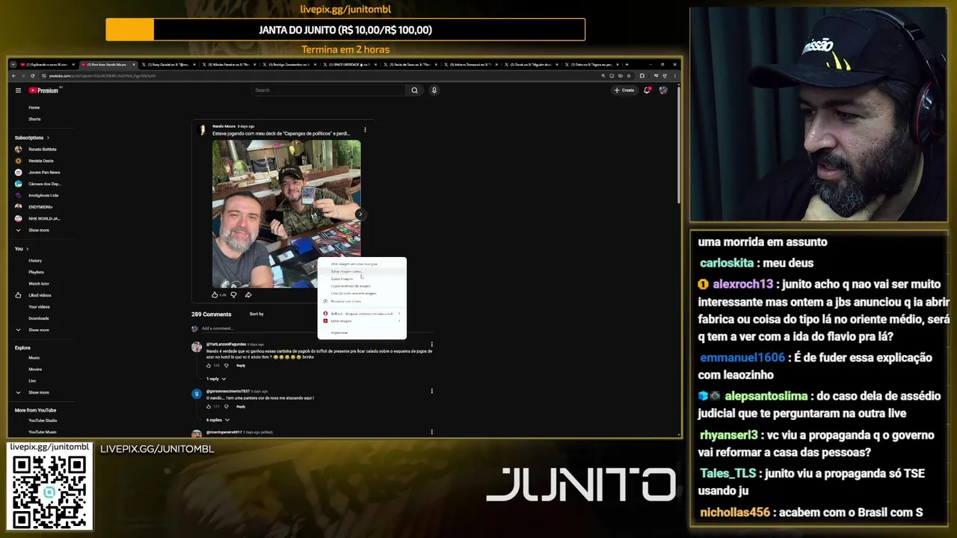Image resolution: width=957 pixels, height=538 pixels.
Task: Open Shorts in YouTube sidebar
Action: [x=34, y=119]
